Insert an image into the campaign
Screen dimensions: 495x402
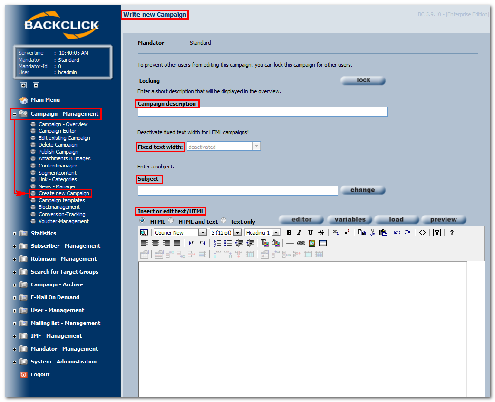click(x=312, y=243)
